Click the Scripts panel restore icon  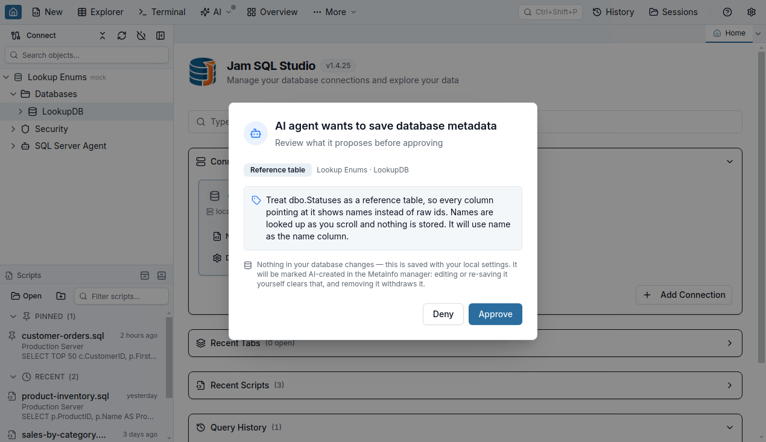click(145, 276)
